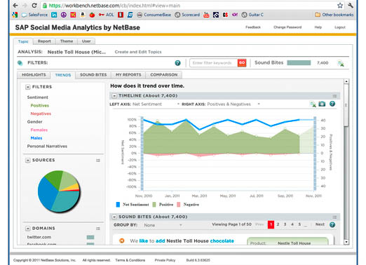Click the Sound Bites pagination help icon

click(x=332, y=225)
